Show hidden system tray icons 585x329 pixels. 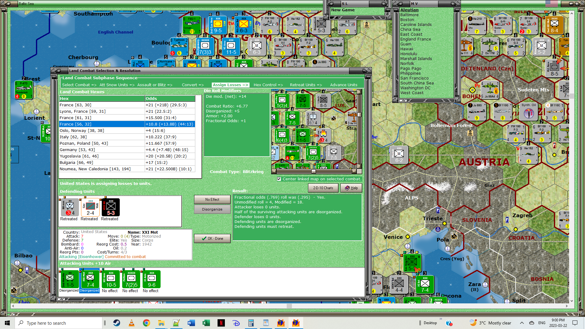pos(522,323)
